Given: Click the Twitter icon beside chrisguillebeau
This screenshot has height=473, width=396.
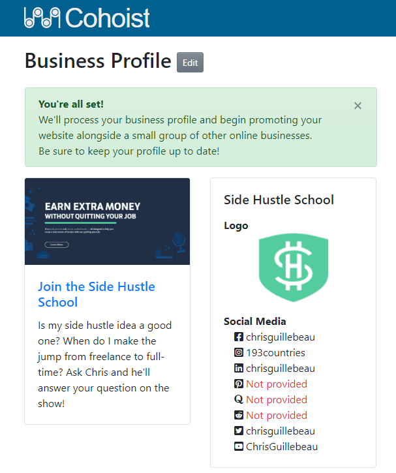Looking at the screenshot, I should tap(239, 431).
